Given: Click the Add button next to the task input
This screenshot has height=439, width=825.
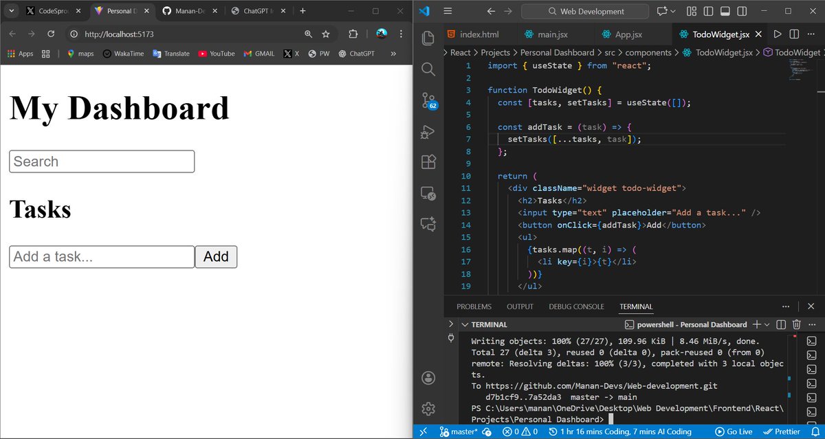Looking at the screenshot, I should [216, 256].
